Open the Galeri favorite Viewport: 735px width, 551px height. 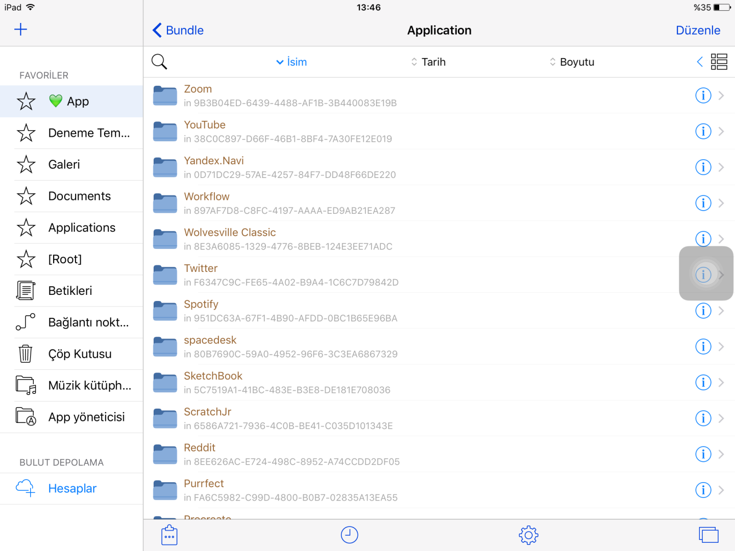tap(71, 165)
